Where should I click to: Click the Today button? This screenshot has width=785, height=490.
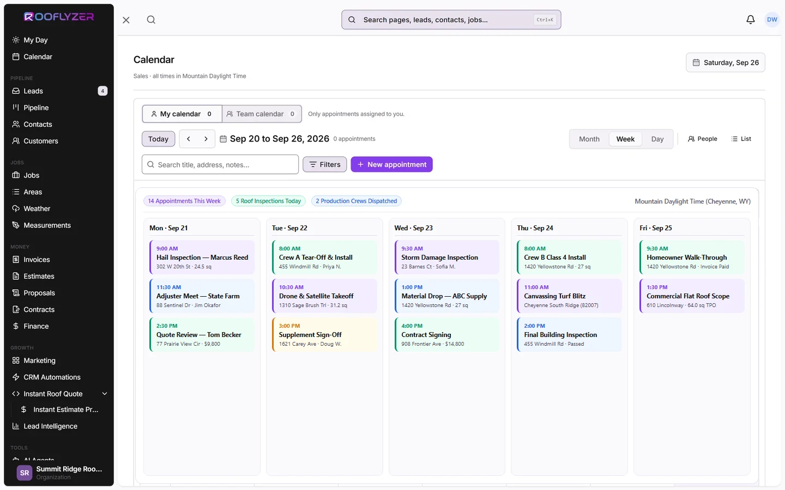coord(159,139)
